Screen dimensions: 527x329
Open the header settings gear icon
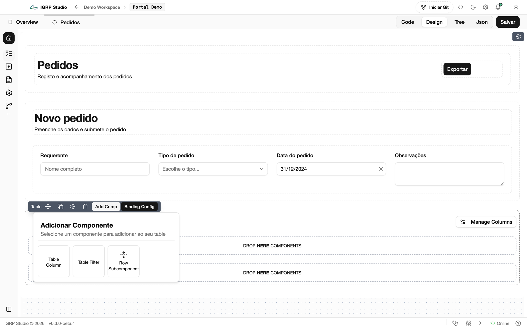485,7
